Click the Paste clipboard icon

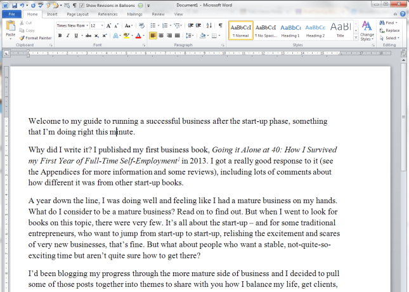pos(11,26)
